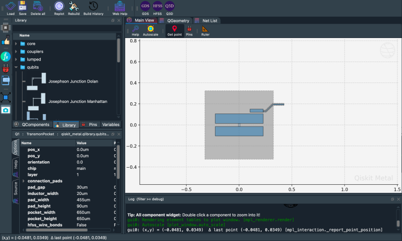Click the blue fullscreen square sidebar icon
Viewport: 402px width, 241px height.
point(6,97)
